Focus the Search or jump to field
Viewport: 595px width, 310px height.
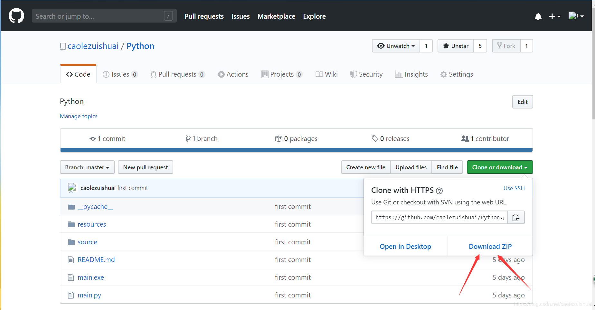point(104,16)
